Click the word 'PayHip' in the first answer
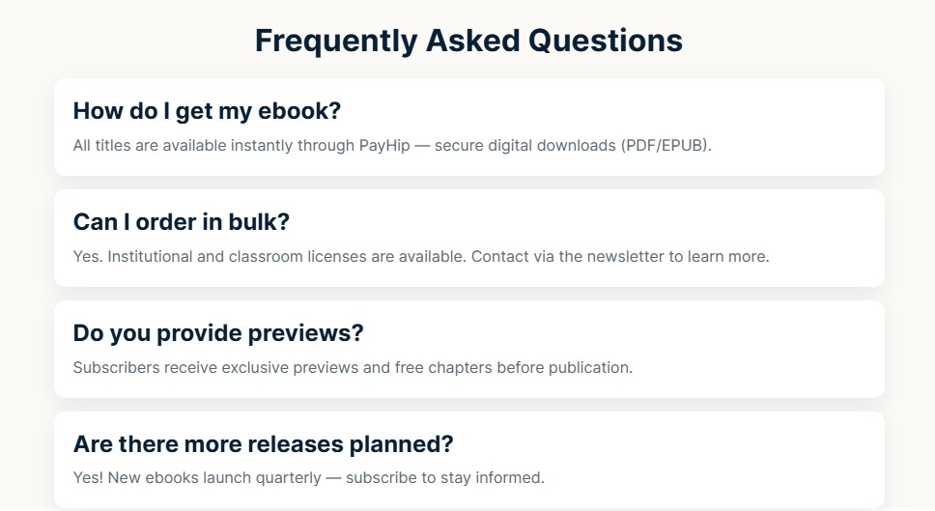This screenshot has height=511, width=935. pos(384,146)
